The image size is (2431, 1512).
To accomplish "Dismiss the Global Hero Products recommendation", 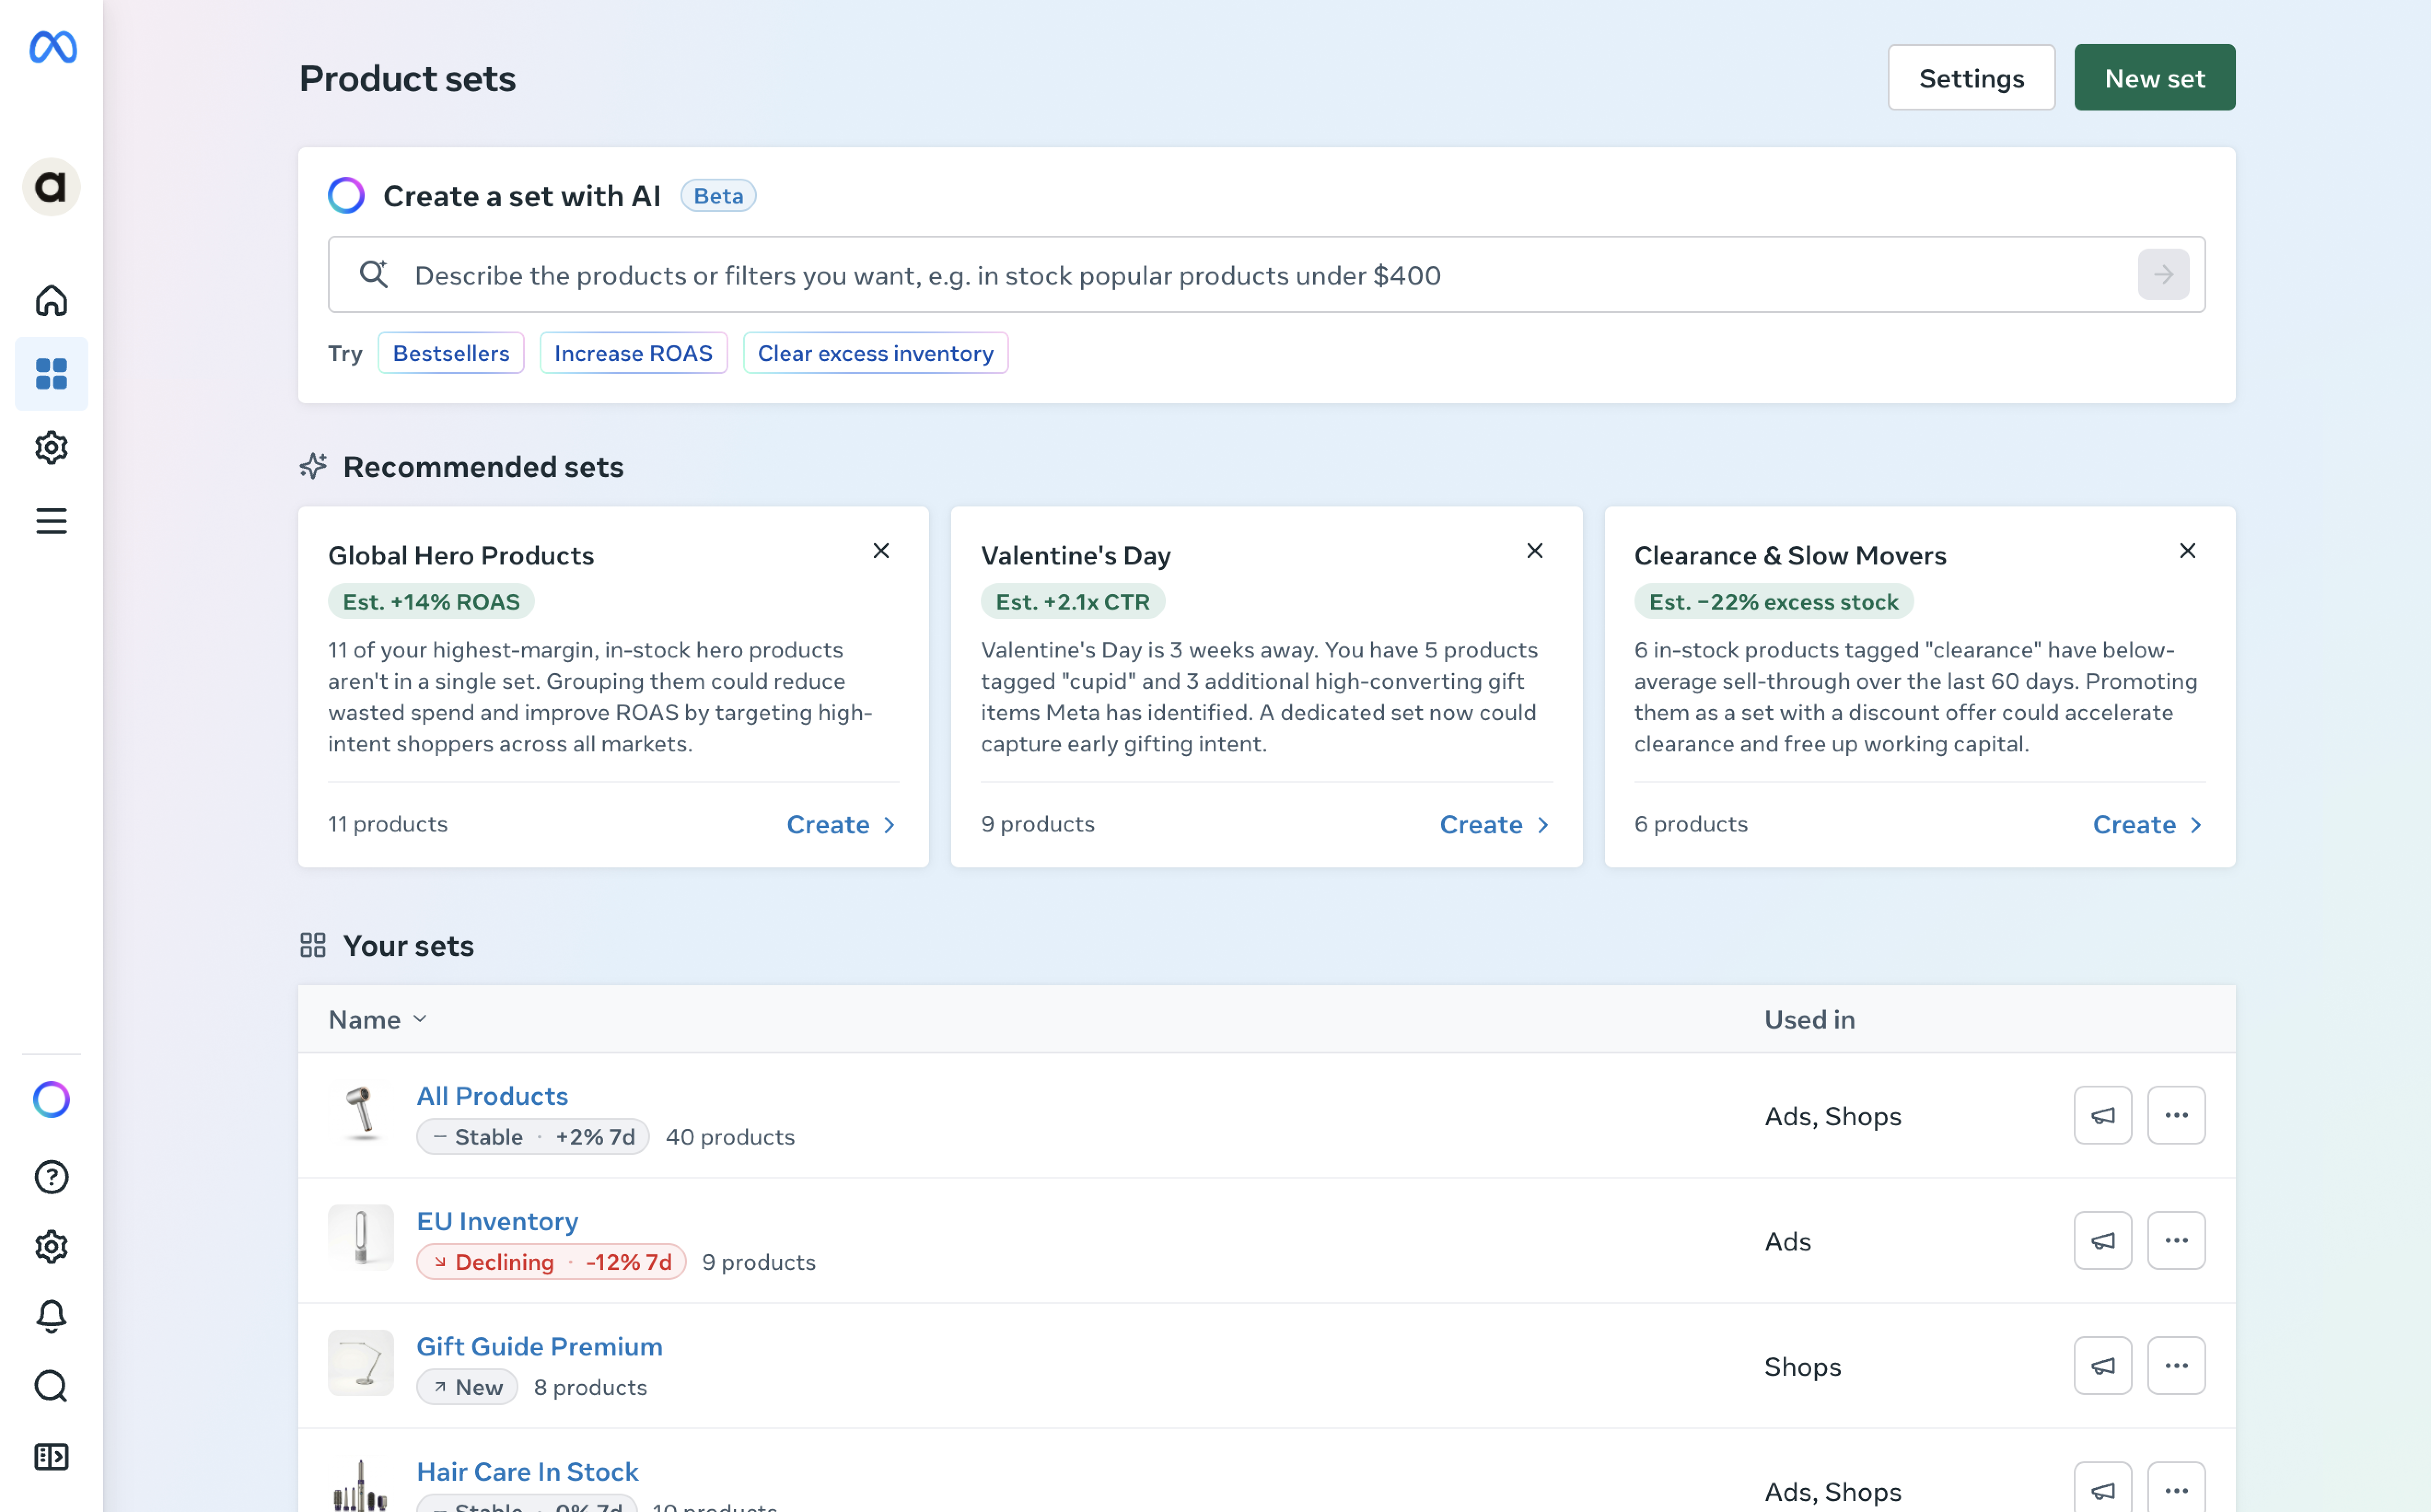I will (881, 551).
